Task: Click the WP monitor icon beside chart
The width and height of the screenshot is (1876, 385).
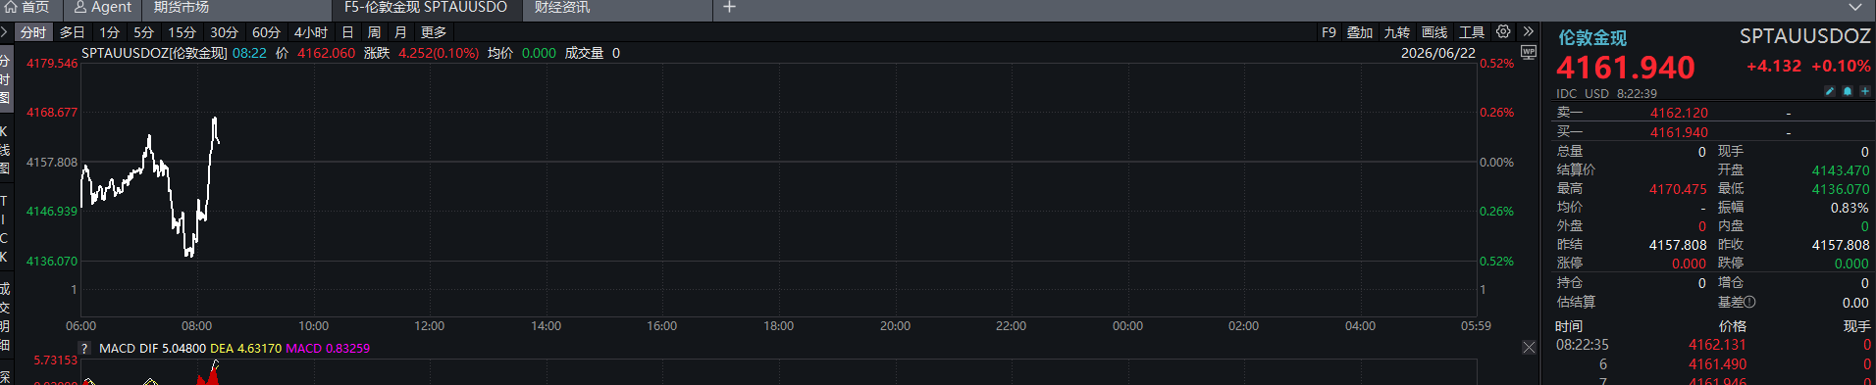Action: pos(1529,52)
